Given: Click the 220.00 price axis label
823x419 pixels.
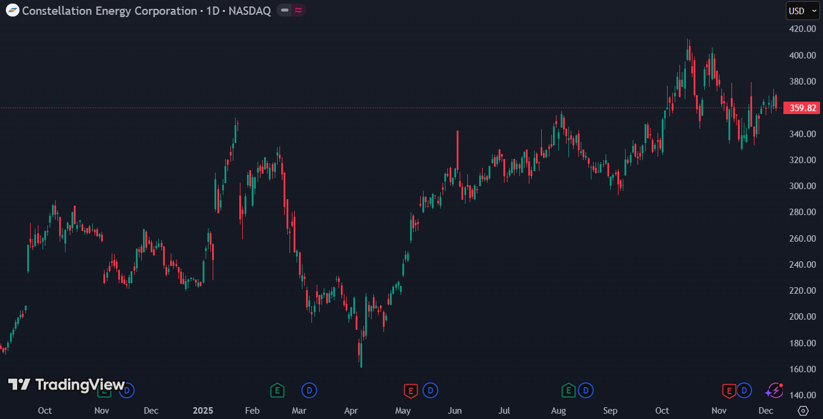Looking at the screenshot, I should [x=803, y=291].
